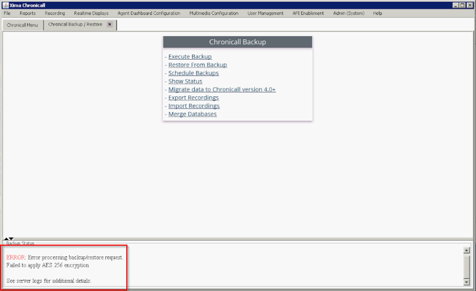This screenshot has height=291, width=476.
Task: Click the Show Status link
Action: coord(185,81)
